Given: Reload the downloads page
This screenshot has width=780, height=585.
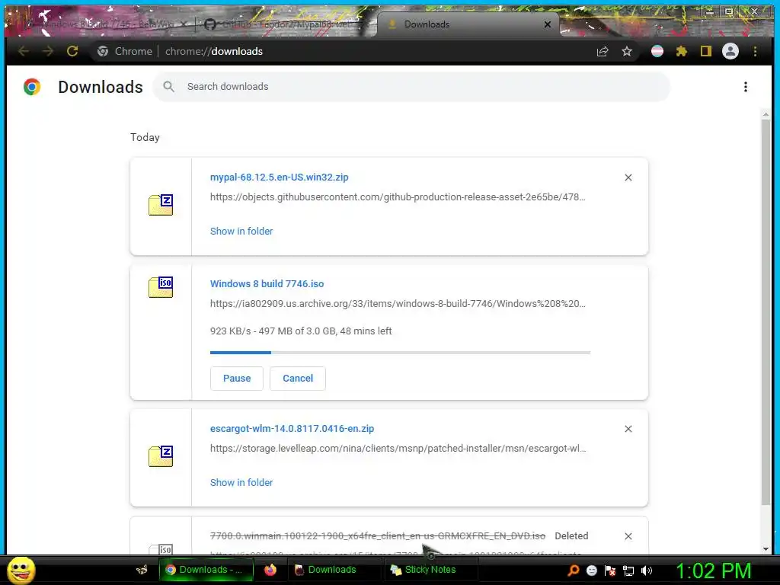Looking at the screenshot, I should (72, 51).
